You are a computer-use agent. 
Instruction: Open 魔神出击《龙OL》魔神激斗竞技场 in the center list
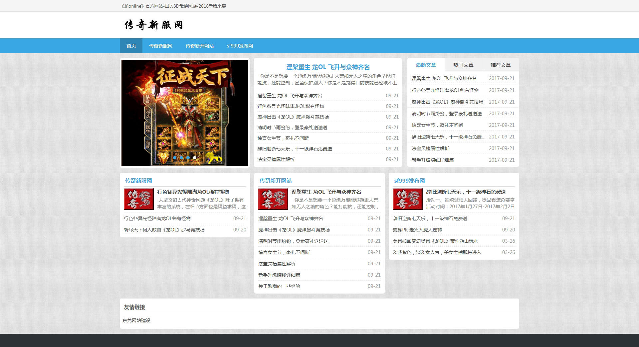pyautogui.click(x=293, y=117)
